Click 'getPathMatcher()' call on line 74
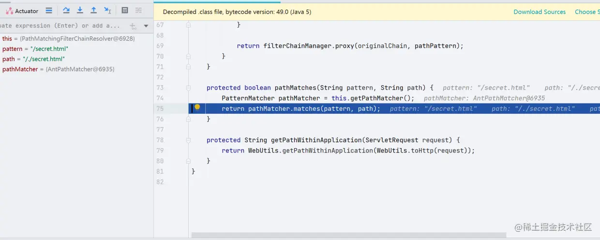600x240 pixels. point(381,98)
